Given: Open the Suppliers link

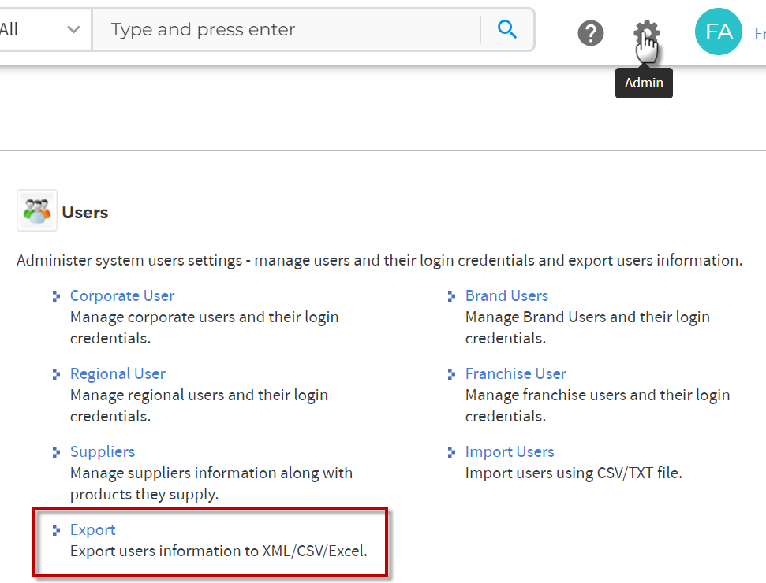Looking at the screenshot, I should 103,451.
